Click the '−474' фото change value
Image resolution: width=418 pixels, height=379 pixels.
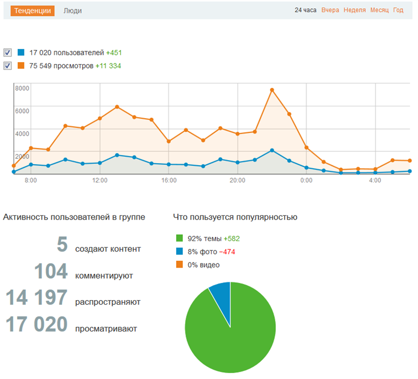[x=227, y=251]
